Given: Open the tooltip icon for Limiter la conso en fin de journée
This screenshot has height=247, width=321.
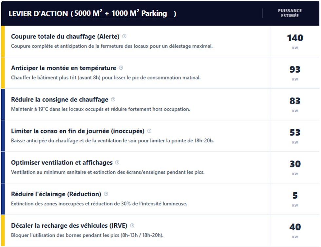Looking at the screenshot, I should point(149,131).
